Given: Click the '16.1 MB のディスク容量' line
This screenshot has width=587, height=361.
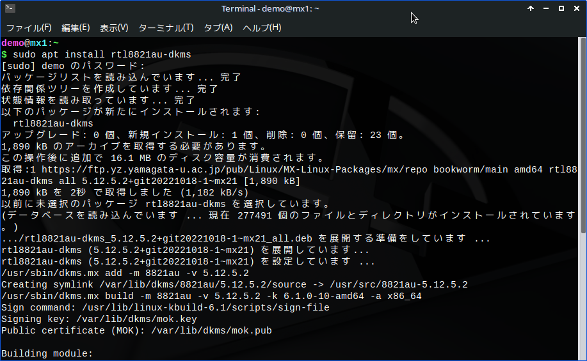Looking at the screenshot, I should click(163, 158).
